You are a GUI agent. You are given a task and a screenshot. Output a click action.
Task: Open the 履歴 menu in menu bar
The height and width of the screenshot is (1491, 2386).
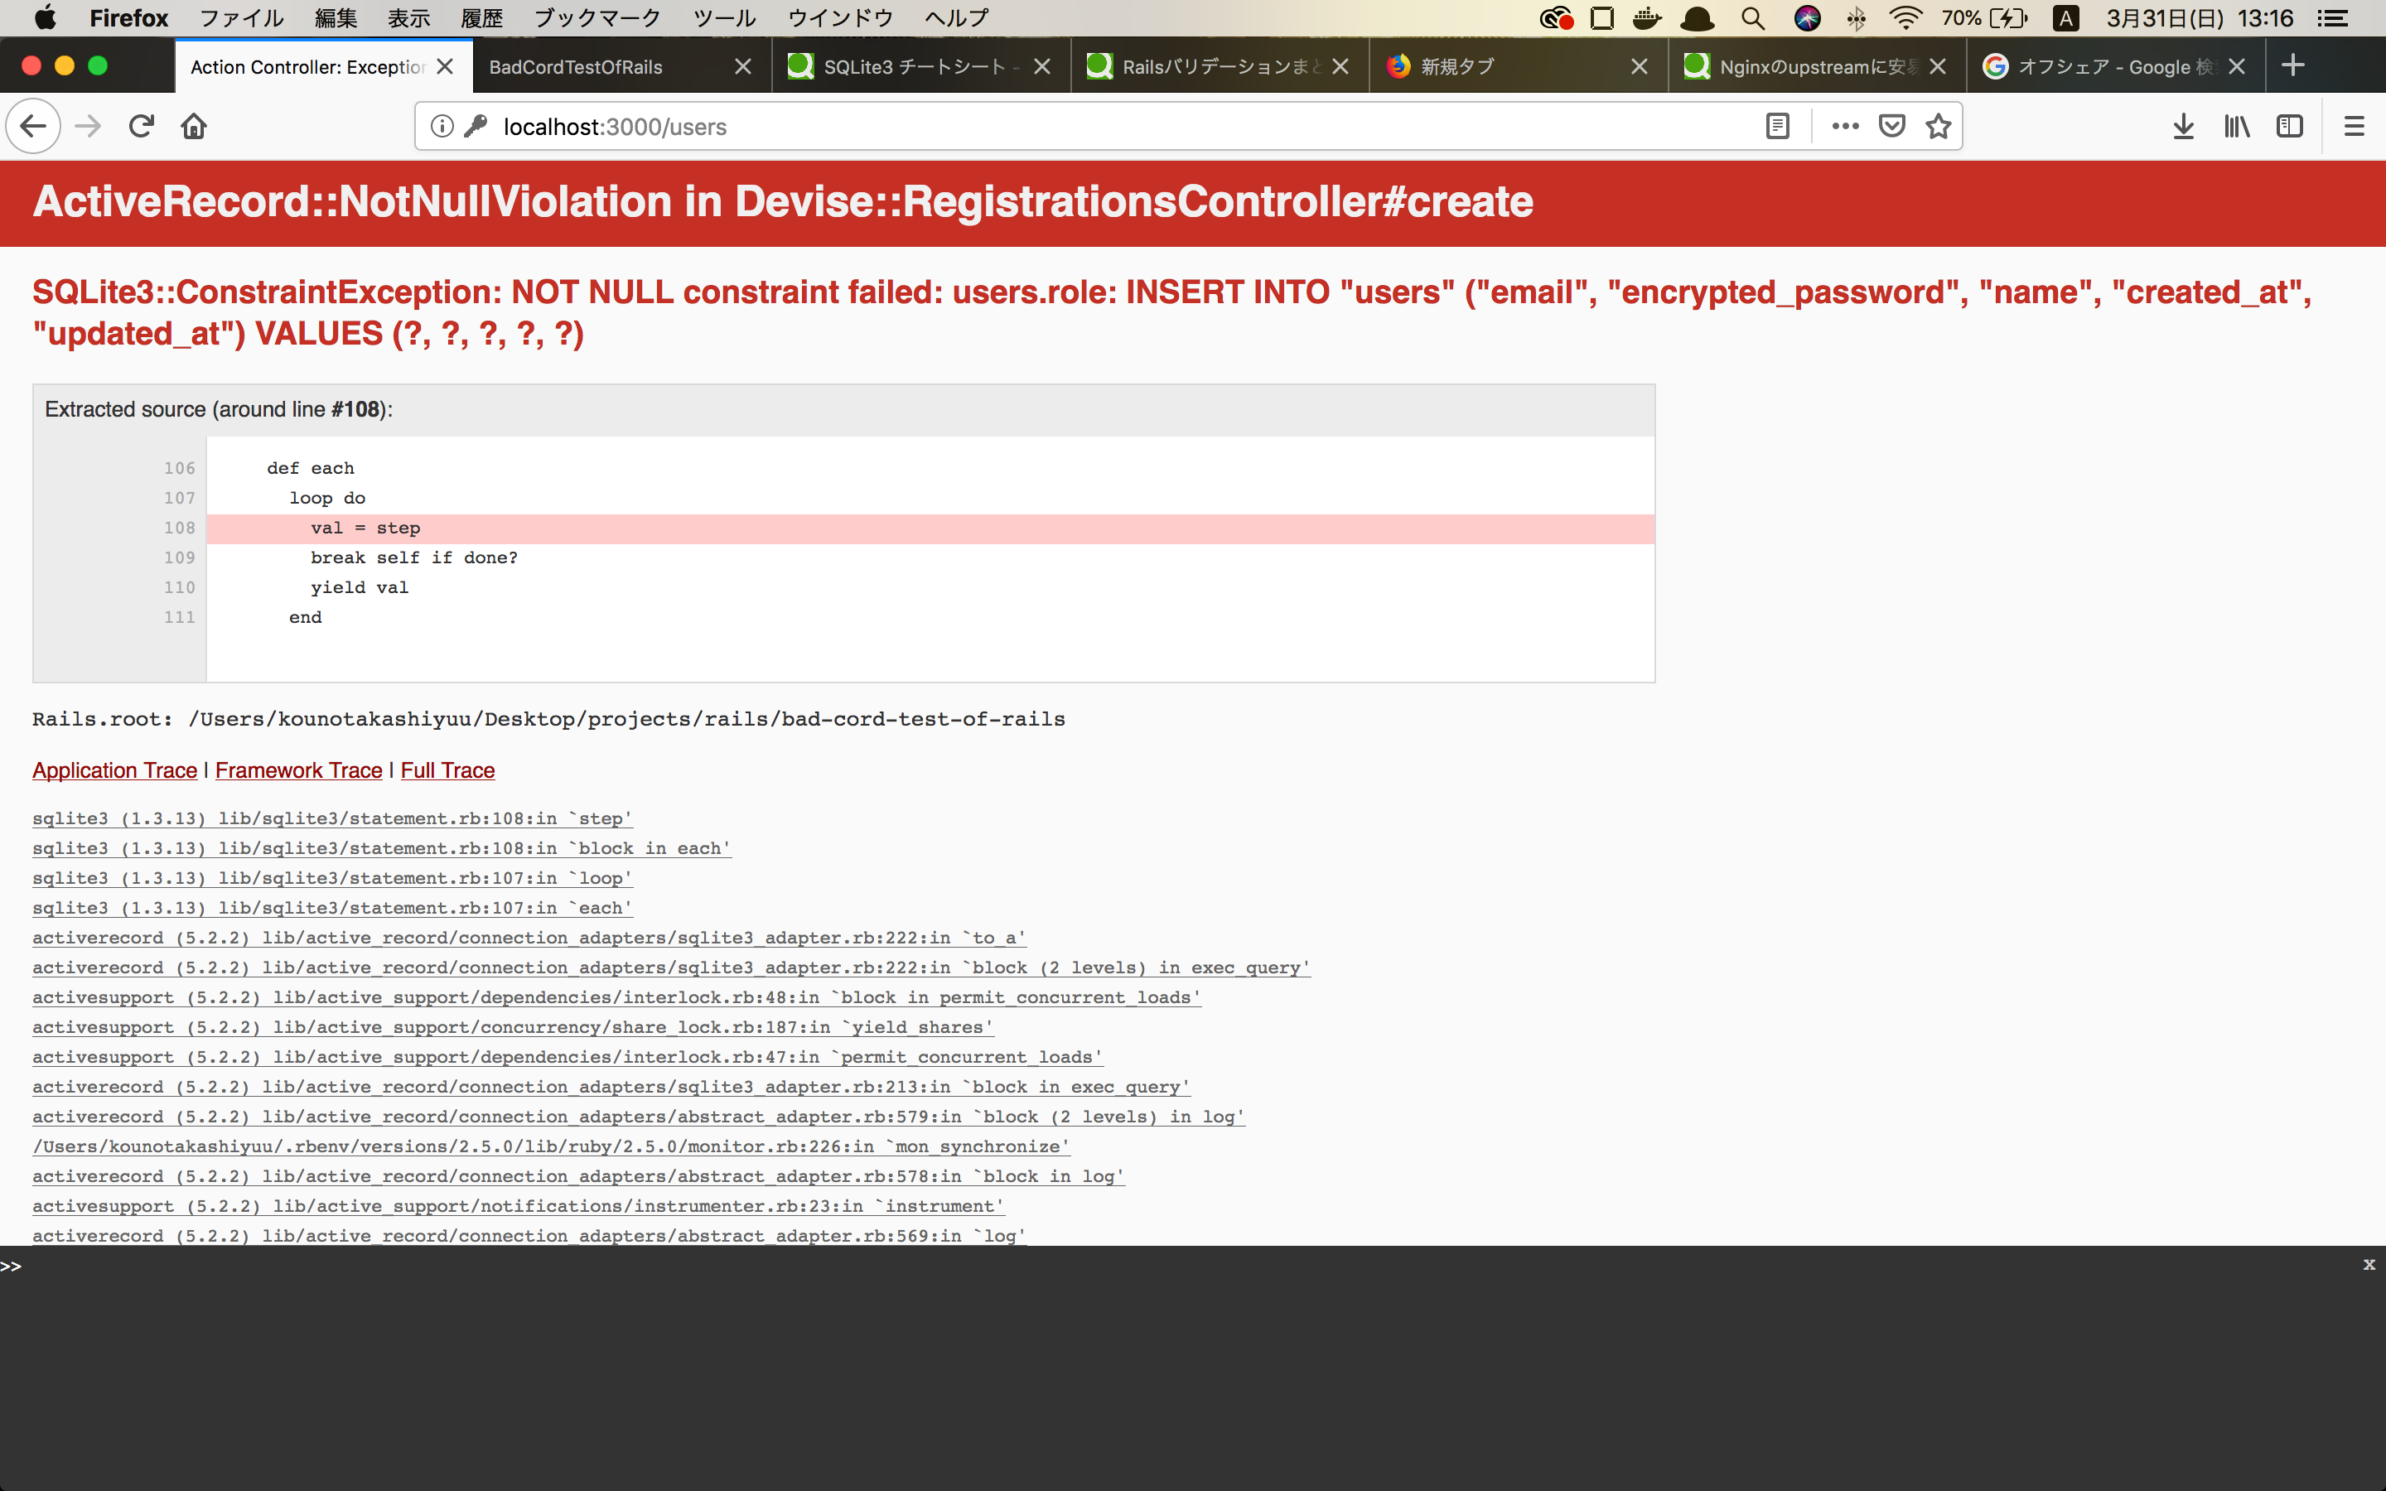(x=481, y=17)
